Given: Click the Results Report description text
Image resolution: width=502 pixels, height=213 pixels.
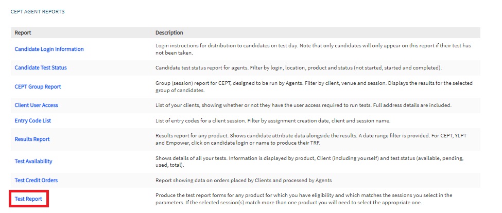Looking at the screenshot, I should [x=313, y=139].
